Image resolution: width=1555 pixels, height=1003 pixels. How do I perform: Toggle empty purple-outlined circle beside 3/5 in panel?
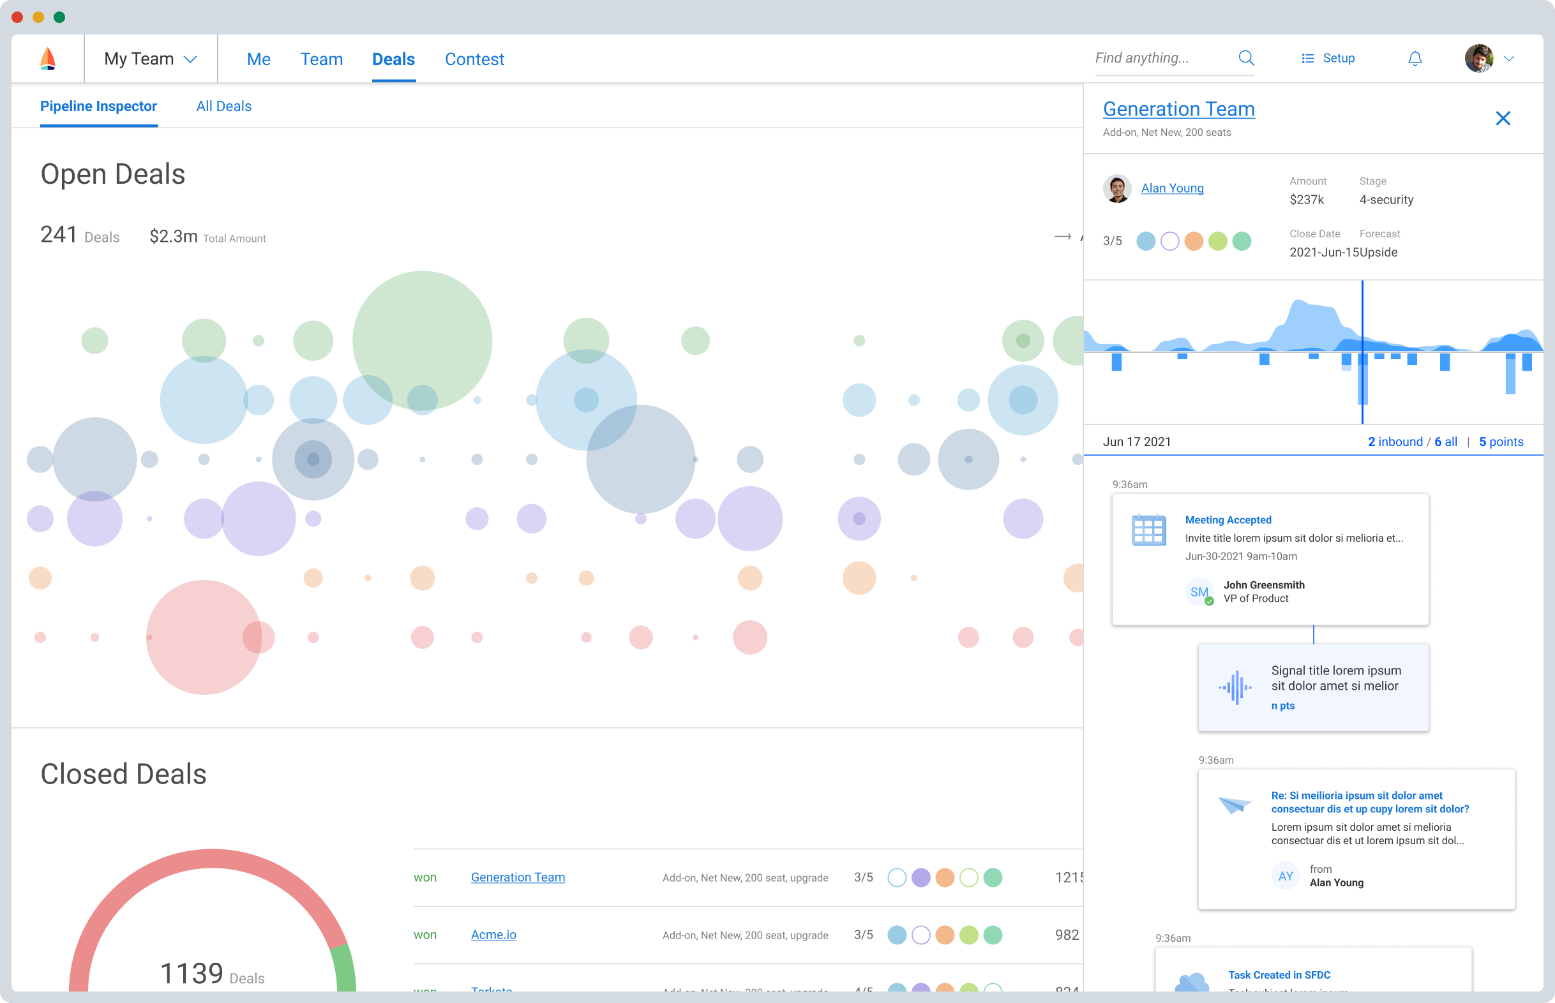click(1169, 241)
